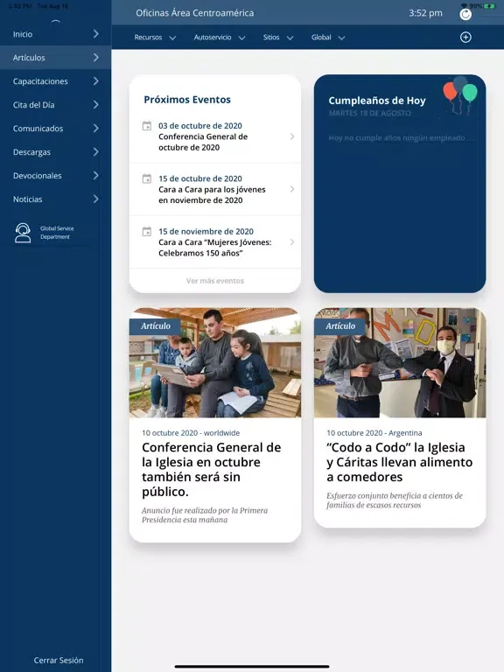This screenshot has height=672, width=504.
Task: Click family reading article thumbnail
Action: 215,362
